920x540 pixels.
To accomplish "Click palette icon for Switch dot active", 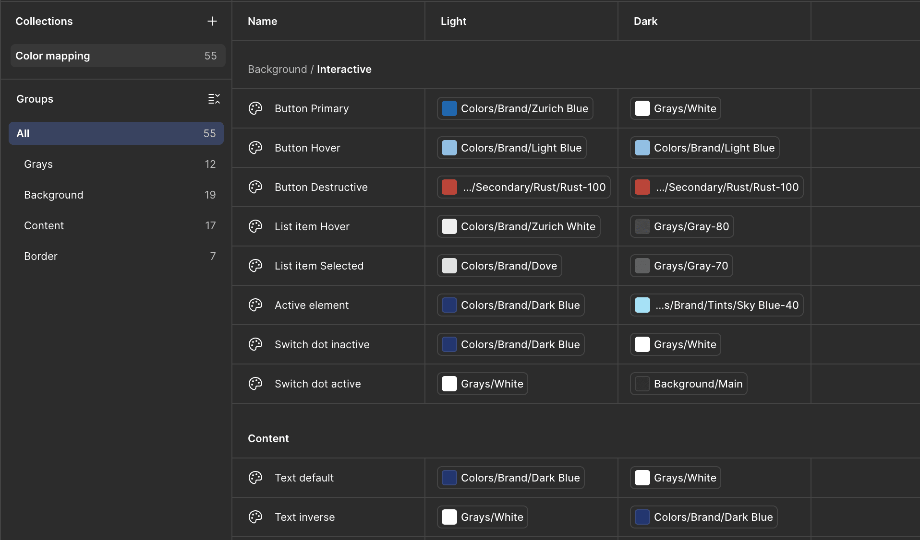I will click(x=255, y=384).
